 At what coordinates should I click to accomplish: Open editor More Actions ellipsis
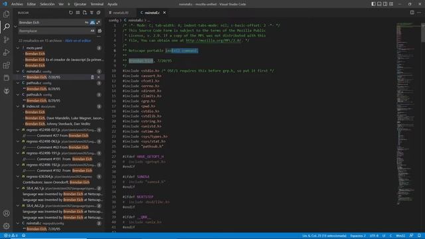pyautogui.click(x=419, y=13)
